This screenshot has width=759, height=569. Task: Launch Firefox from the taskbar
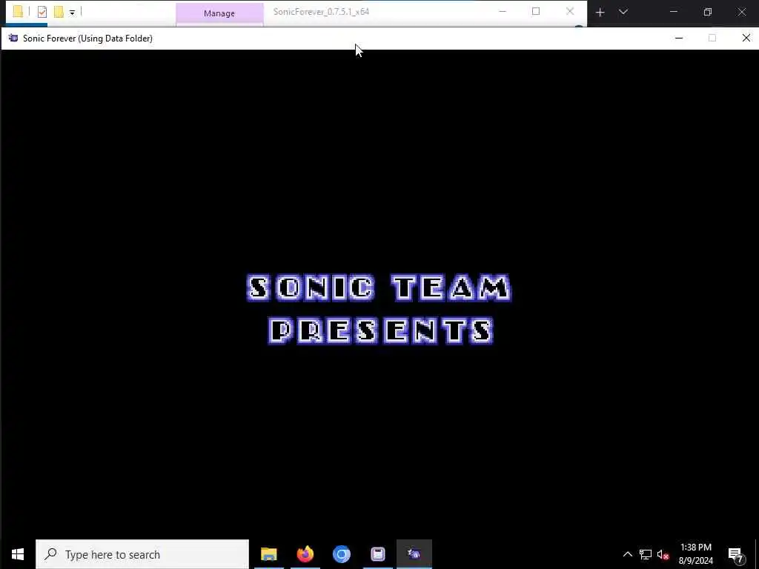point(305,554)
